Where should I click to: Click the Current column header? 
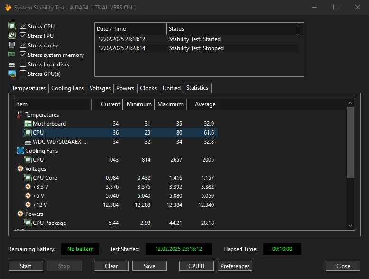coord(107,104)
